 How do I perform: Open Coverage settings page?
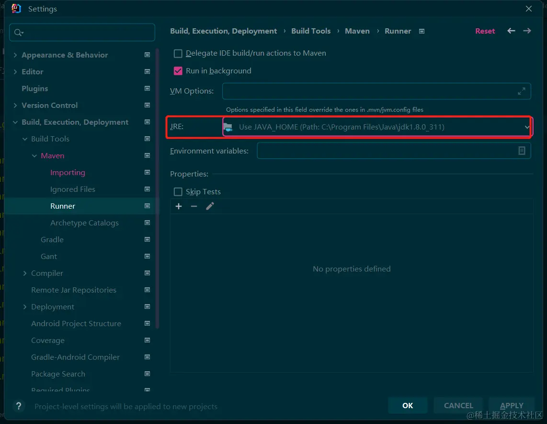(x=48, y=340)
